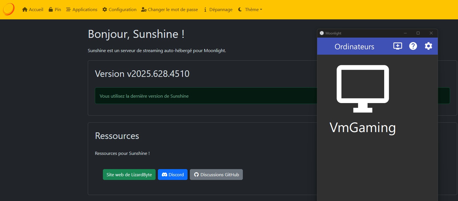This screenshot has height=201, width=458.
Task: Select the VmGaming computer monitor icon
Action: tap(363, 89)
